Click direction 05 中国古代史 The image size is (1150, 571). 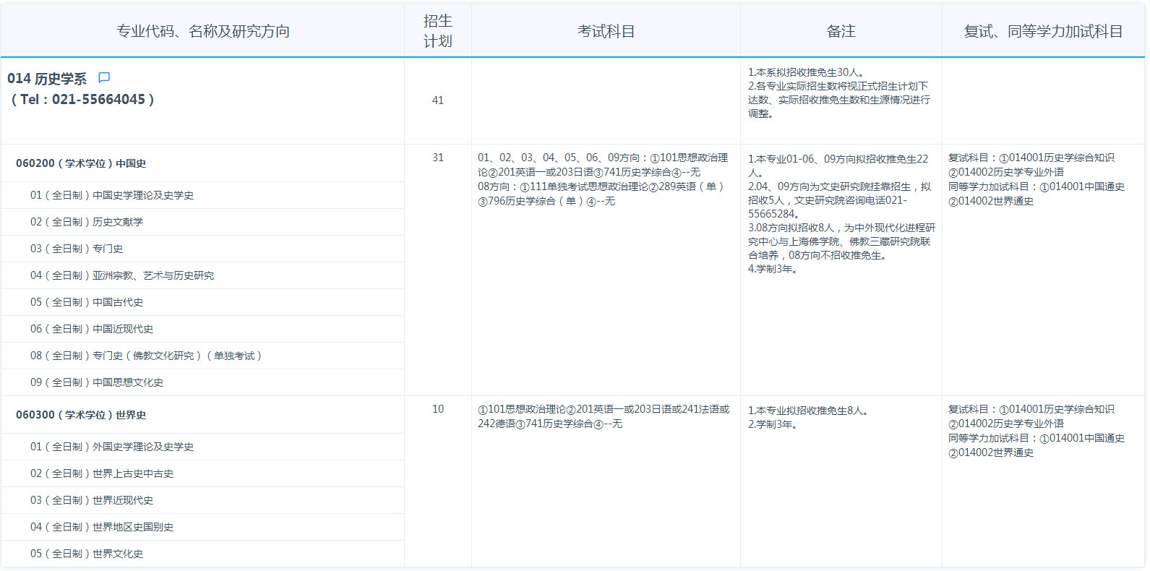[87, 302]
